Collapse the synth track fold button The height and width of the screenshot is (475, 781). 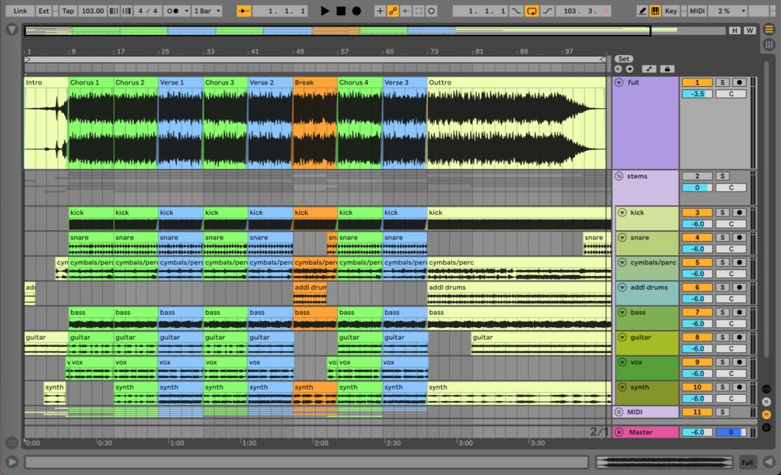(622, 387)
